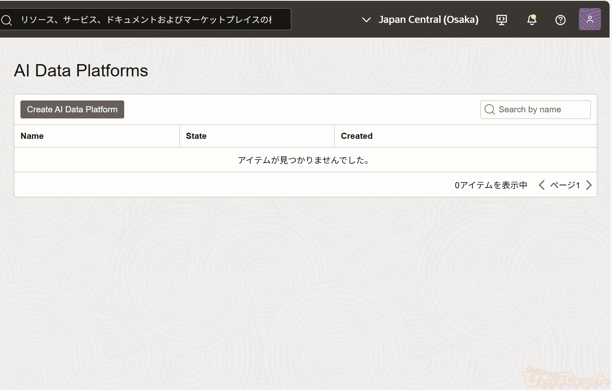
Task: Click the Create AI Data Platform button
Action: pyautogui.click(x=72, y=109)
